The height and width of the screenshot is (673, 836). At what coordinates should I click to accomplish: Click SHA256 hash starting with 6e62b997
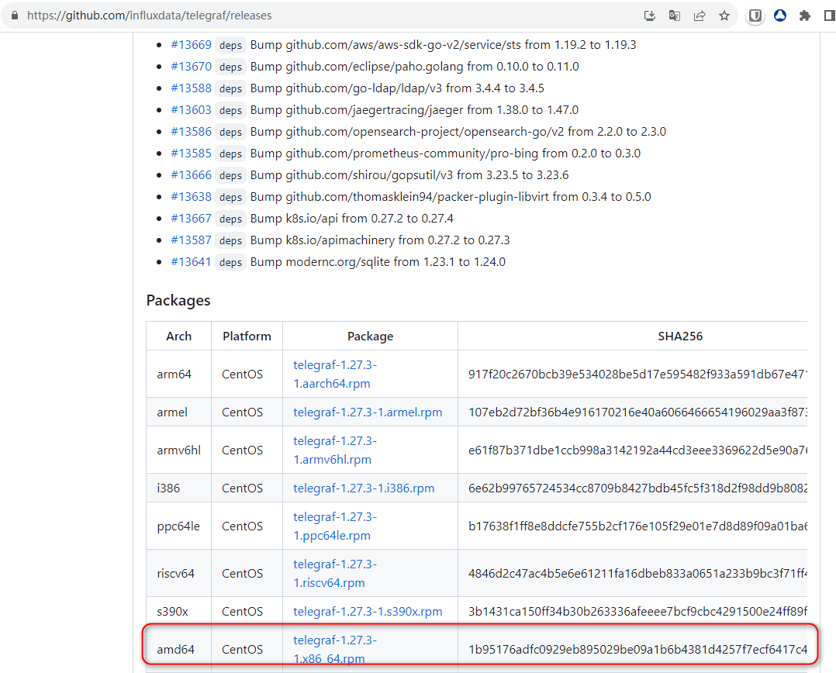tap(637, 488)
